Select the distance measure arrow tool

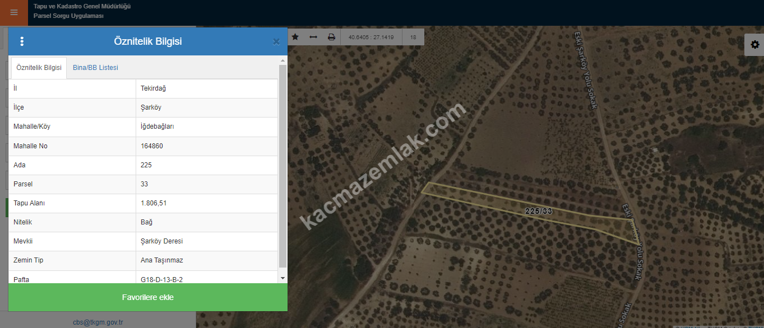point(313,37)
